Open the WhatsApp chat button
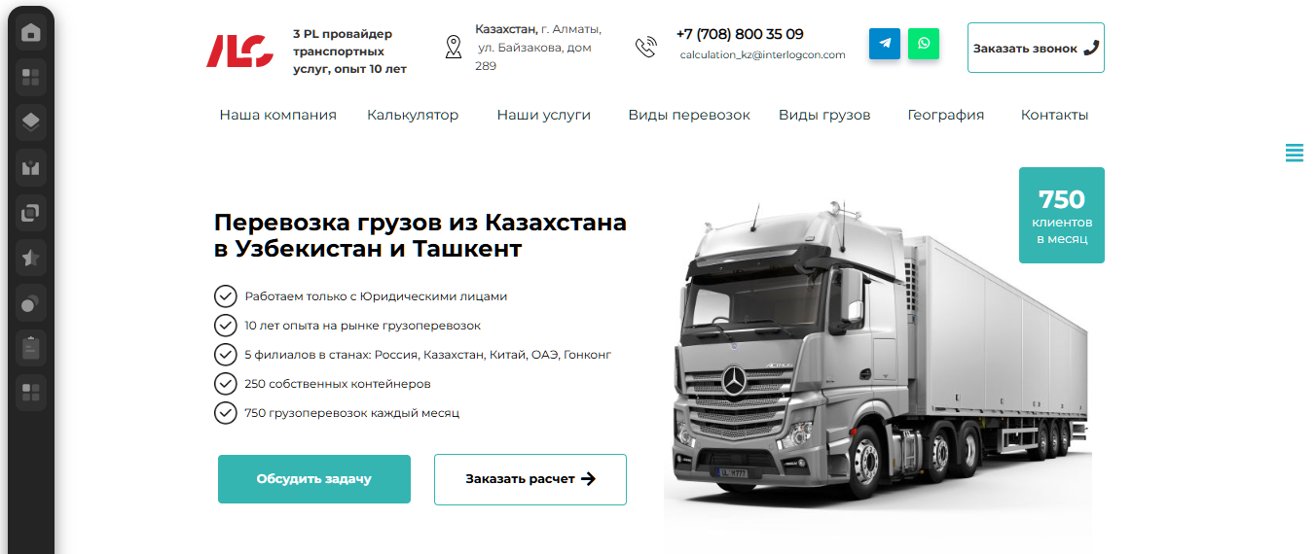Screen dimensions: 1315x554 pos(924,44)
